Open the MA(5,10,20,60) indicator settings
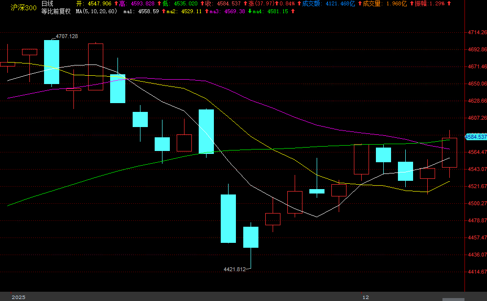This screenshot has height=301, width=487. coord(96,11)
